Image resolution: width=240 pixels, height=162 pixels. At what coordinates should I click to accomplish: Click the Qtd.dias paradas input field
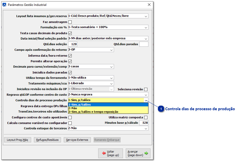(x=143, y=44)
